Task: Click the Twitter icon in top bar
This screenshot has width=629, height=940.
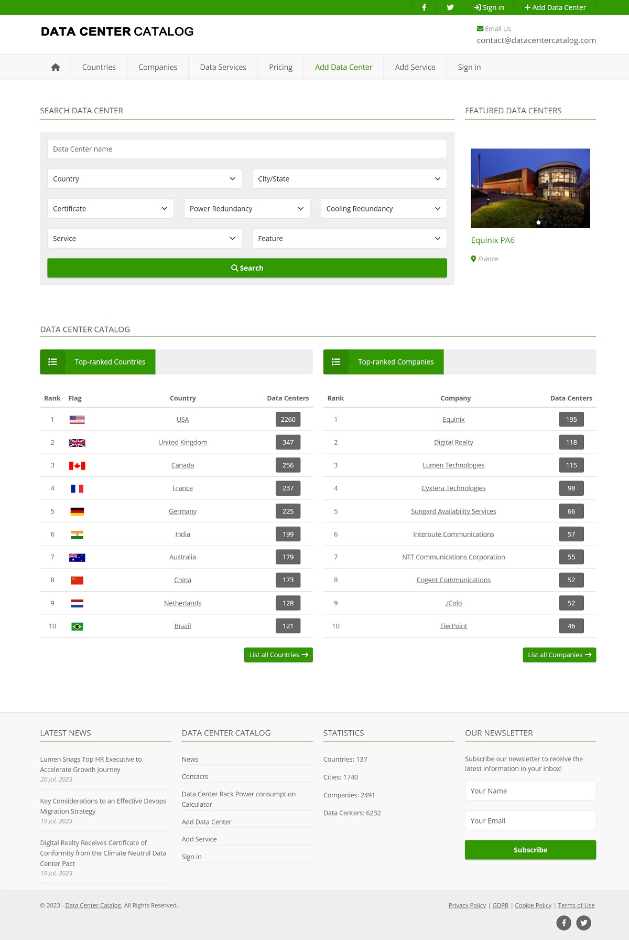Action: [450, 7]
